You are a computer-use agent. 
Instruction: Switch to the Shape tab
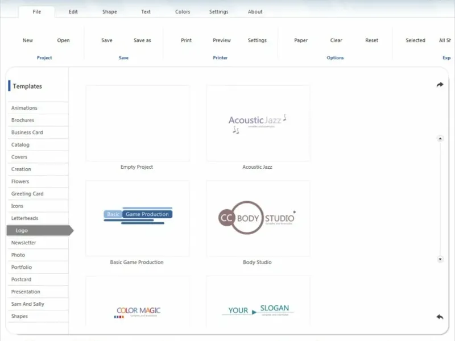pos(109,11)
